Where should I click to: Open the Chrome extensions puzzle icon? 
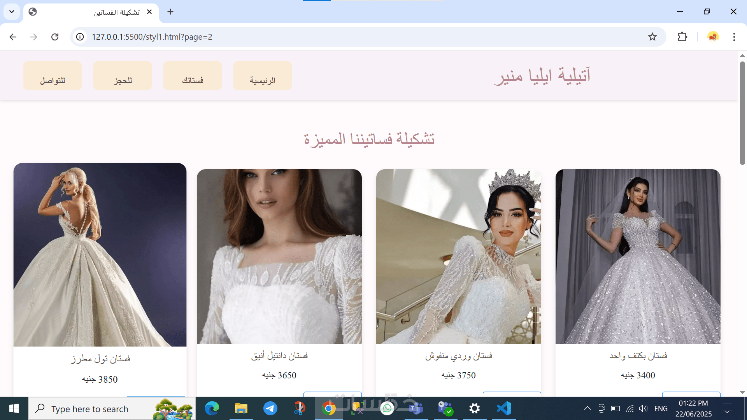click(x=682, y=37)
